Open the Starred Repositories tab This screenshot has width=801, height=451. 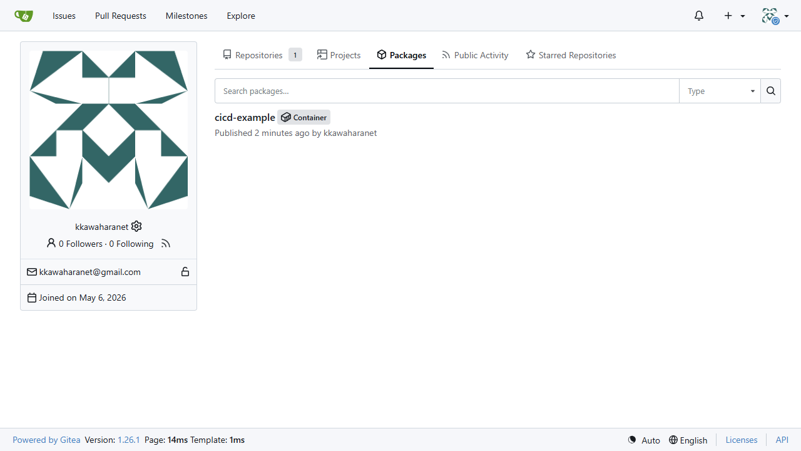point(571,55)
